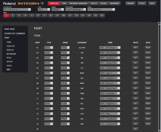Toggle mute for part 01

(x=136, y=48)
